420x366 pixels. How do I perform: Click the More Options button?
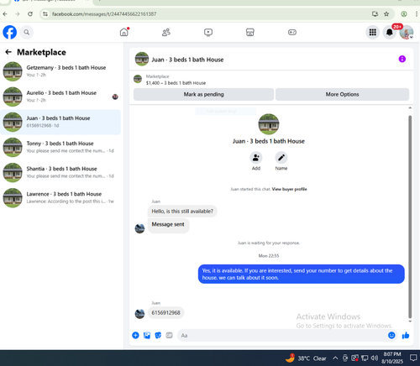342,94
